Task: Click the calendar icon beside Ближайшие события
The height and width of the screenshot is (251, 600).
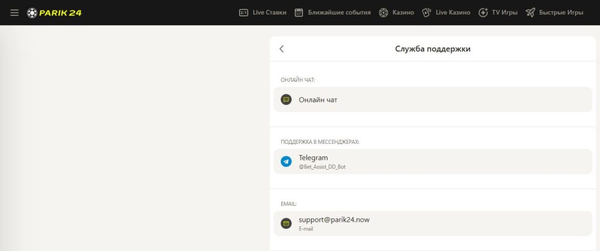Action: (x=299, y=12)
